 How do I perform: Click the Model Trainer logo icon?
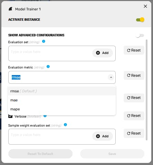click(10, 9)
